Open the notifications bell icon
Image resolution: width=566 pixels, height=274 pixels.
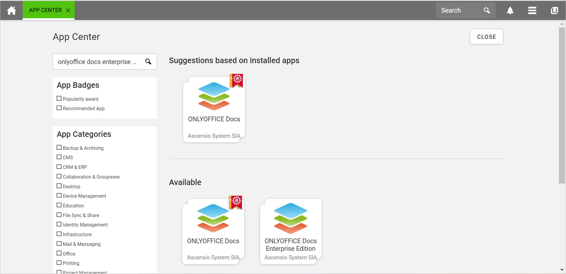[510, 10]
